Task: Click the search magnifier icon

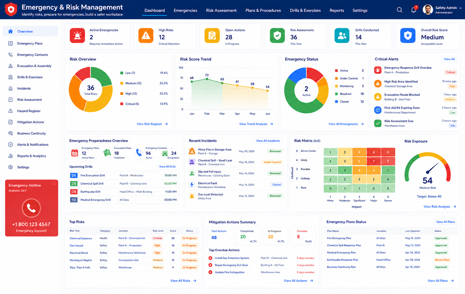Action: point(399,10)
